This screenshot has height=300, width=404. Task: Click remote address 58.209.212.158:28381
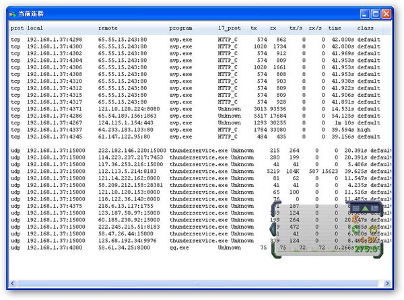click(131, 185)
